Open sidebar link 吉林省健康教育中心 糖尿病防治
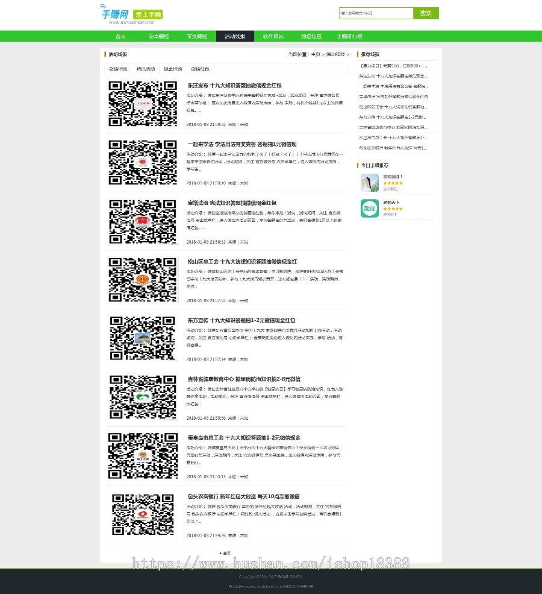Image resolution: width=542 pixels, height=594 pixels. (x=394, y=127)
